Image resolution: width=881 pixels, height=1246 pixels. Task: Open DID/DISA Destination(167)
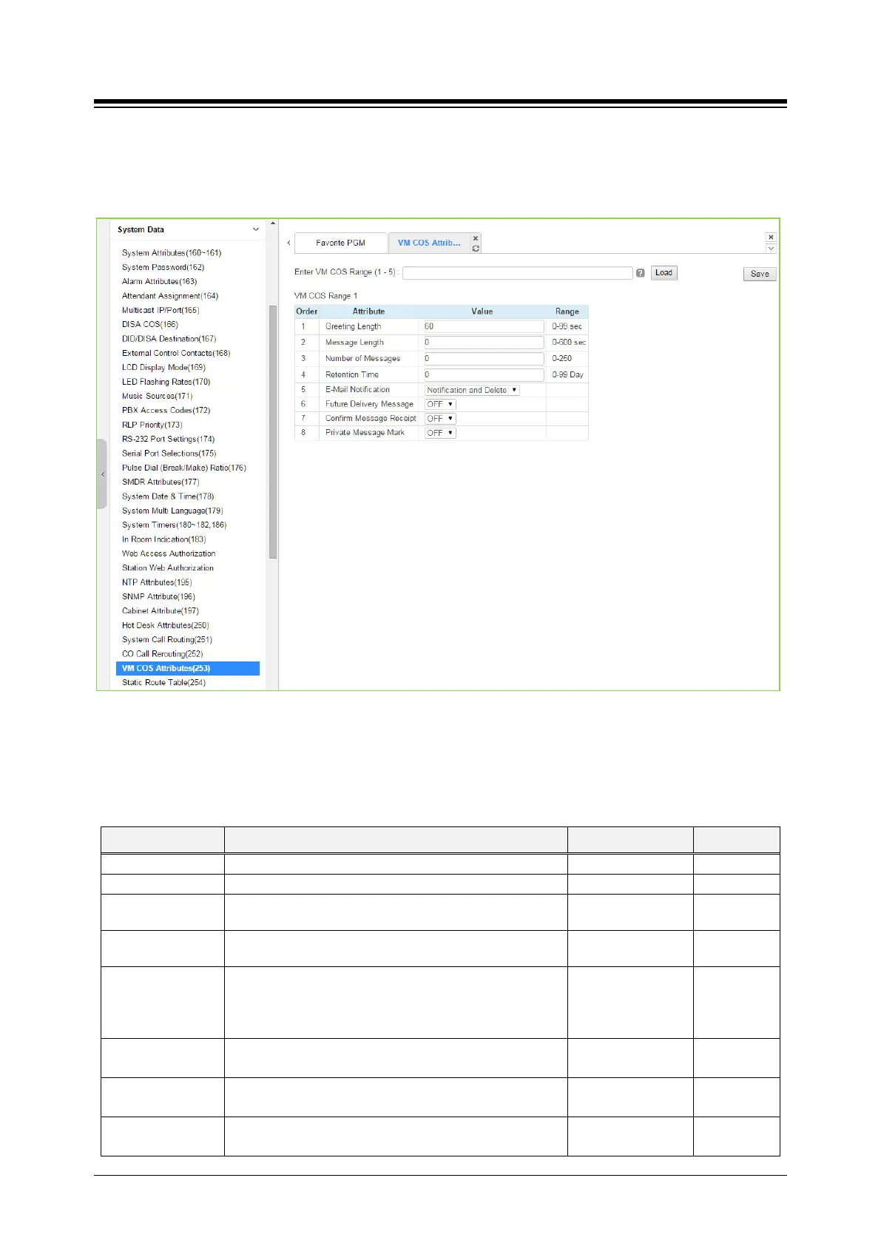pos(169,339)
